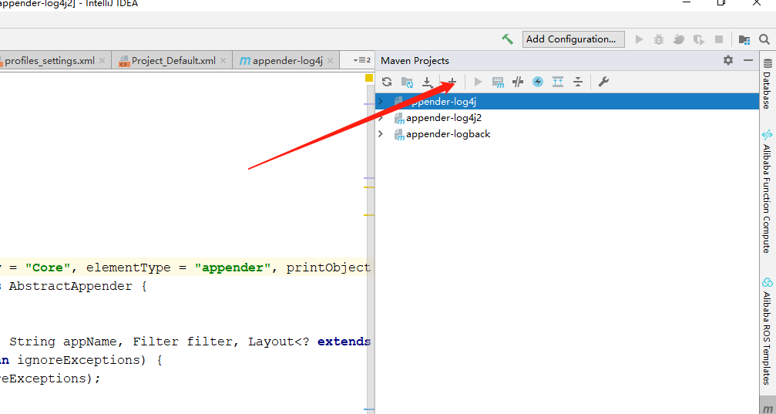Viewport: 776px width, 414px height.
Task: Click the AbstractAppender class name
Action: coord(70,286)
